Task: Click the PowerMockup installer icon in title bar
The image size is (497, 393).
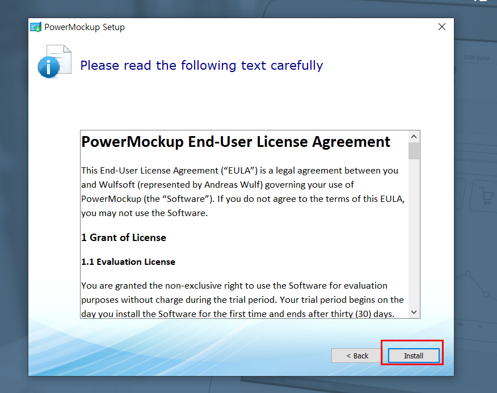Action: tap(36, 27)
